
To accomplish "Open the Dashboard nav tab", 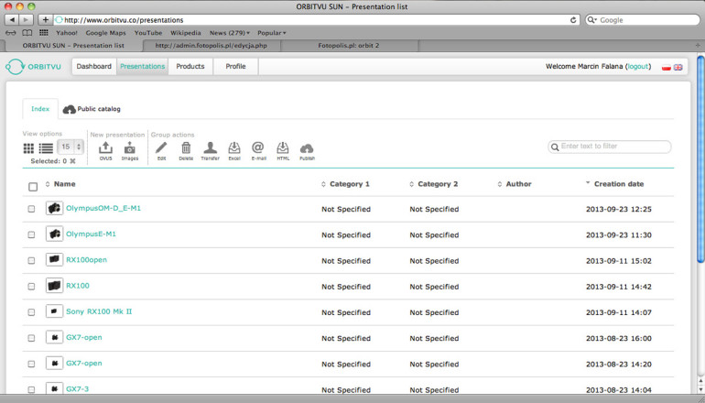I will coord(94,67).
